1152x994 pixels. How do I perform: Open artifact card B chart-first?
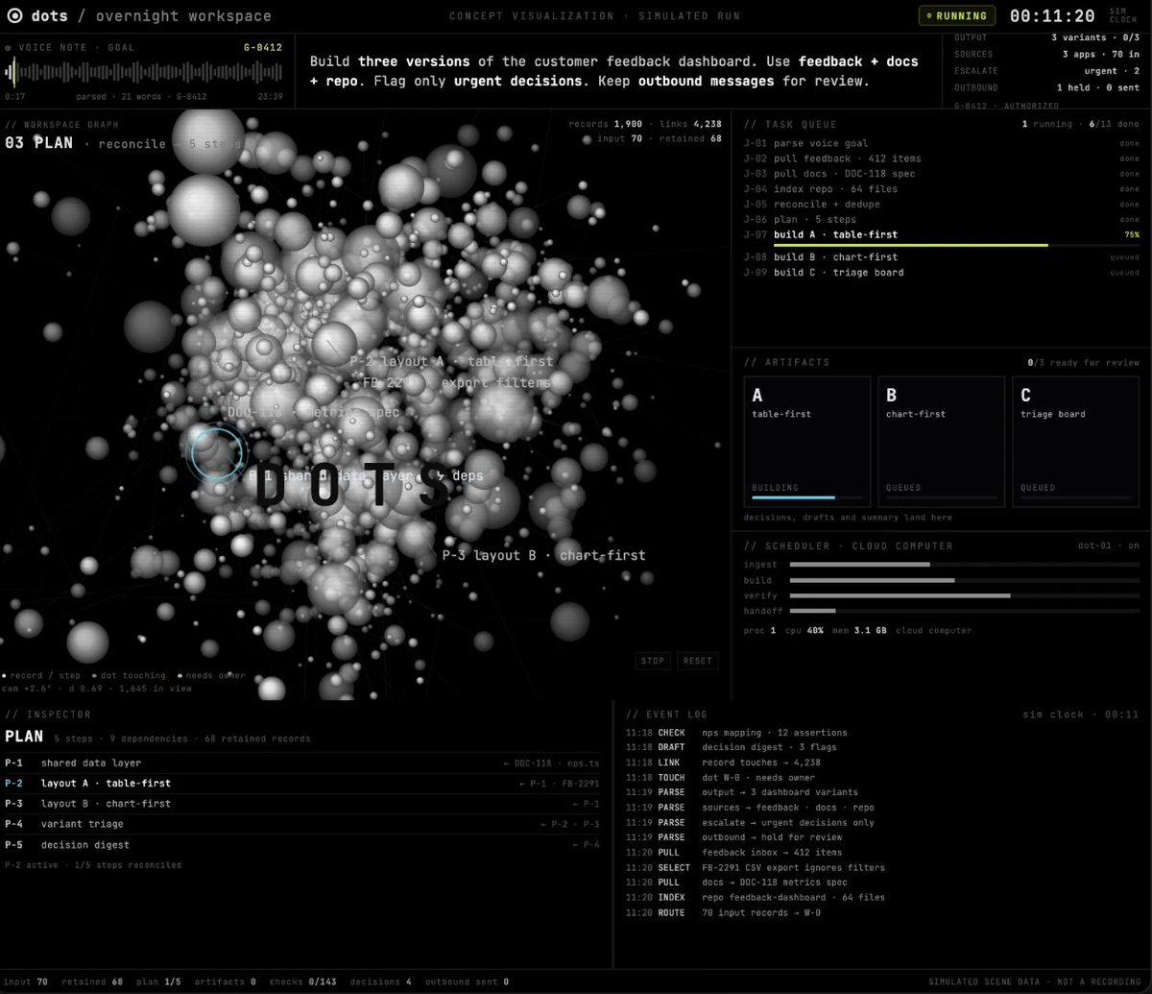coord(941,442)
